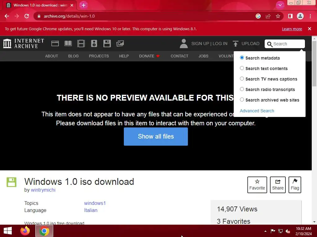Click the Internet Archive logo
This screenshot has height=237, width=317.
(x=24, y=44)
